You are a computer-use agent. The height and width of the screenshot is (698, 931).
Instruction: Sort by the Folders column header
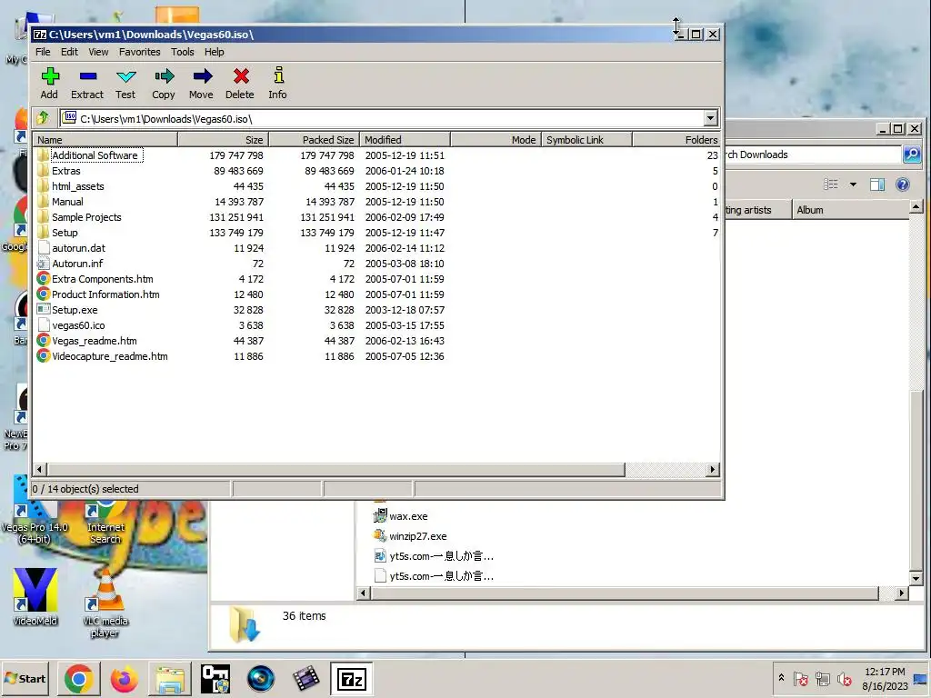(x=676, y=140)
